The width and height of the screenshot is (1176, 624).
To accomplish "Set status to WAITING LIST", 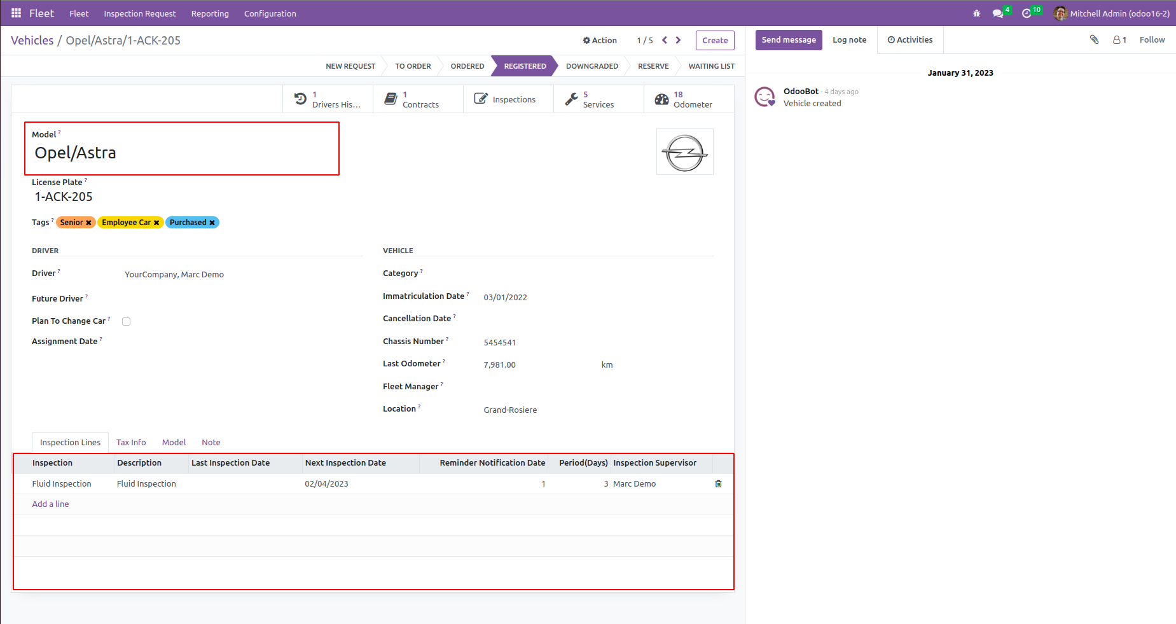I will coord(711,66).
